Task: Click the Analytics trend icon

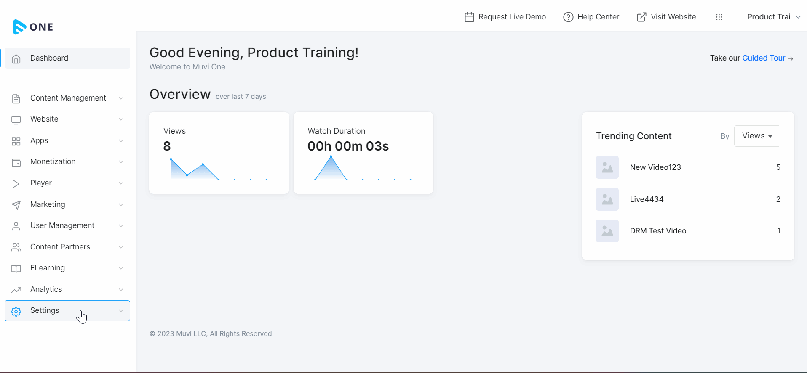Action: point(16,290)
